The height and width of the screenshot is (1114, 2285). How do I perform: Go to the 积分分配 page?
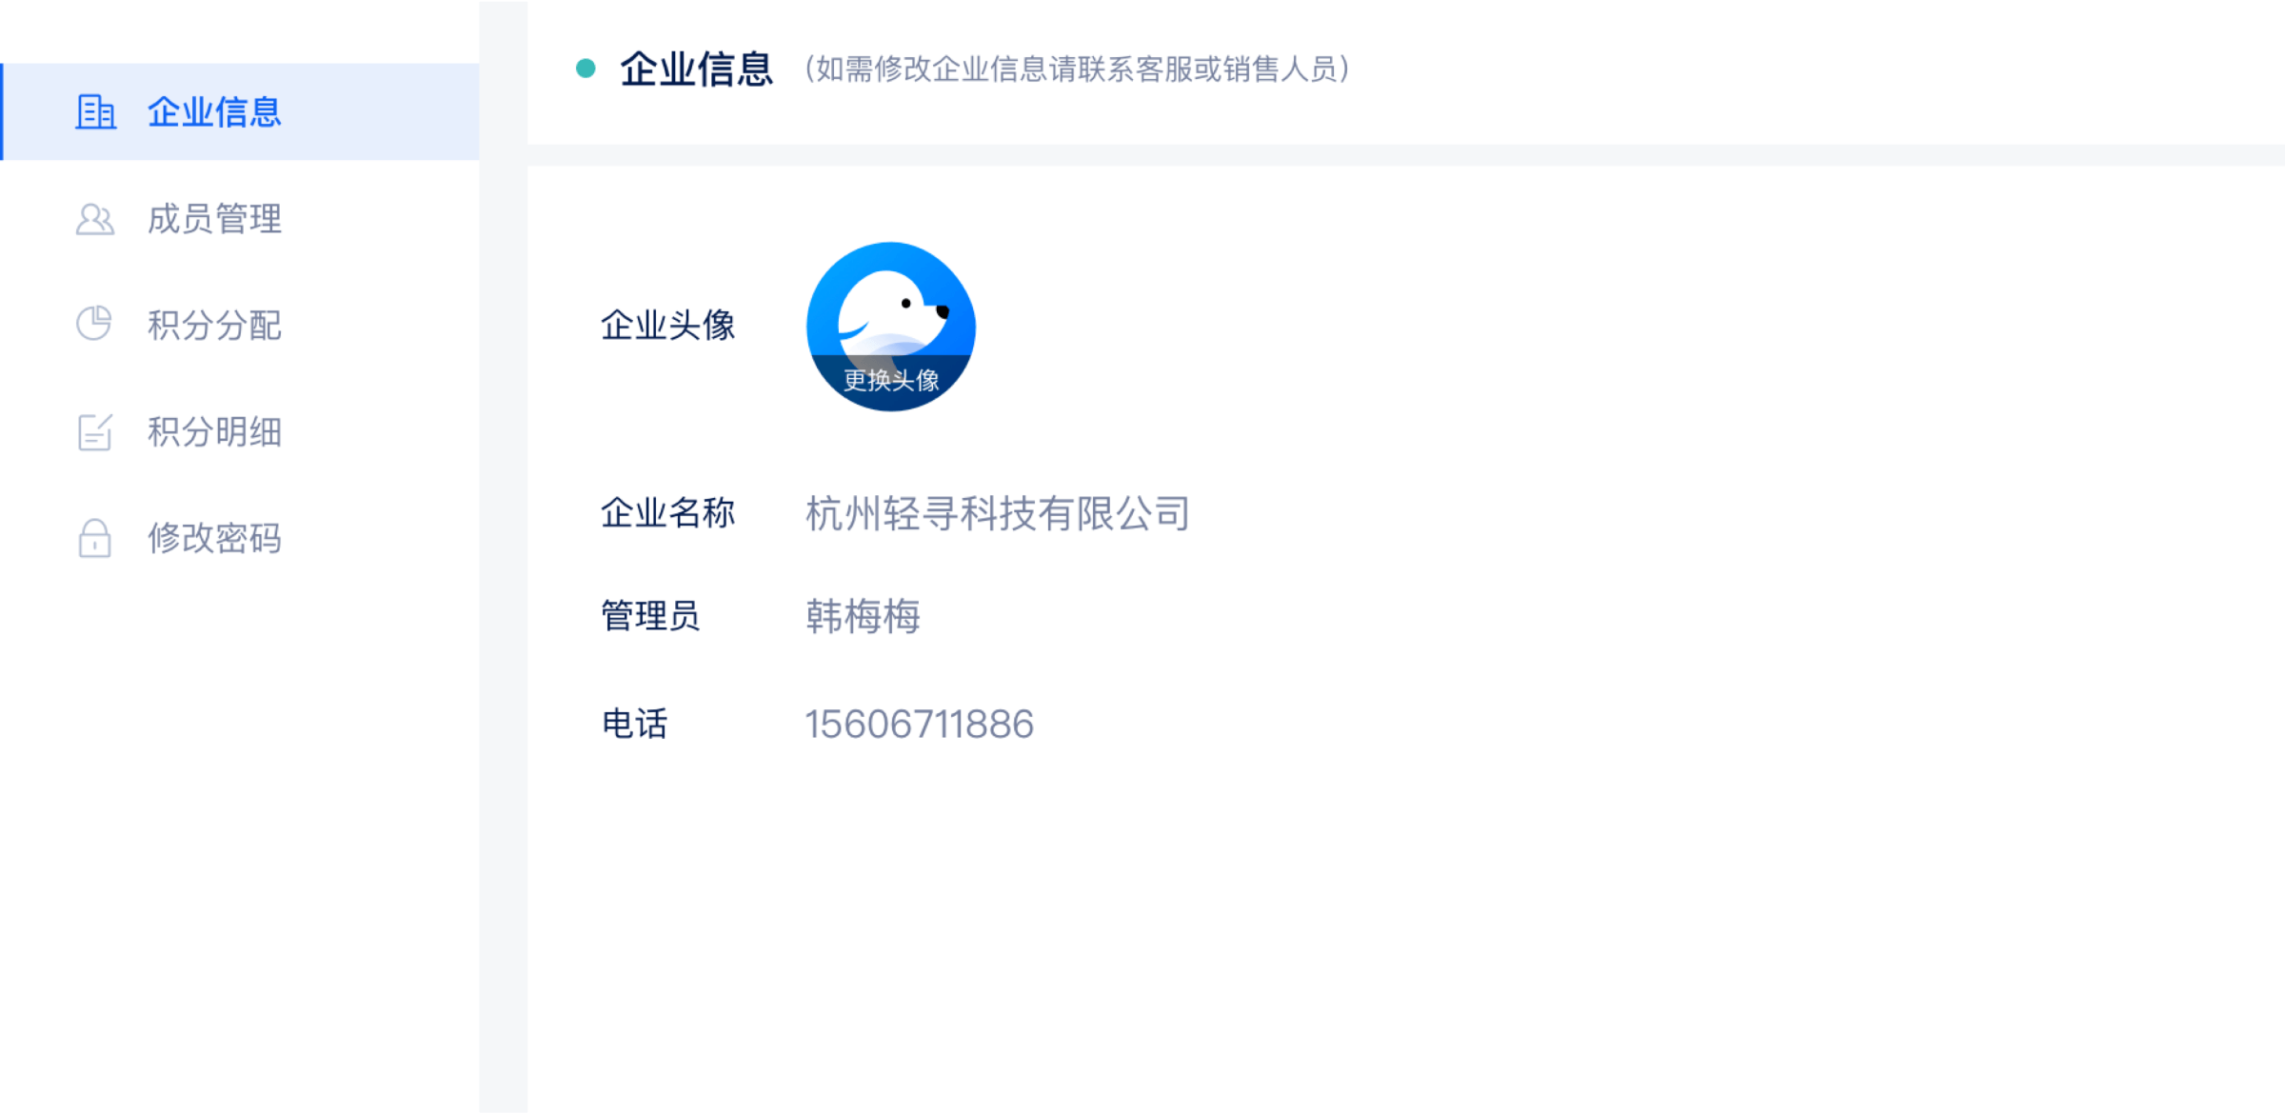point(240,325)
